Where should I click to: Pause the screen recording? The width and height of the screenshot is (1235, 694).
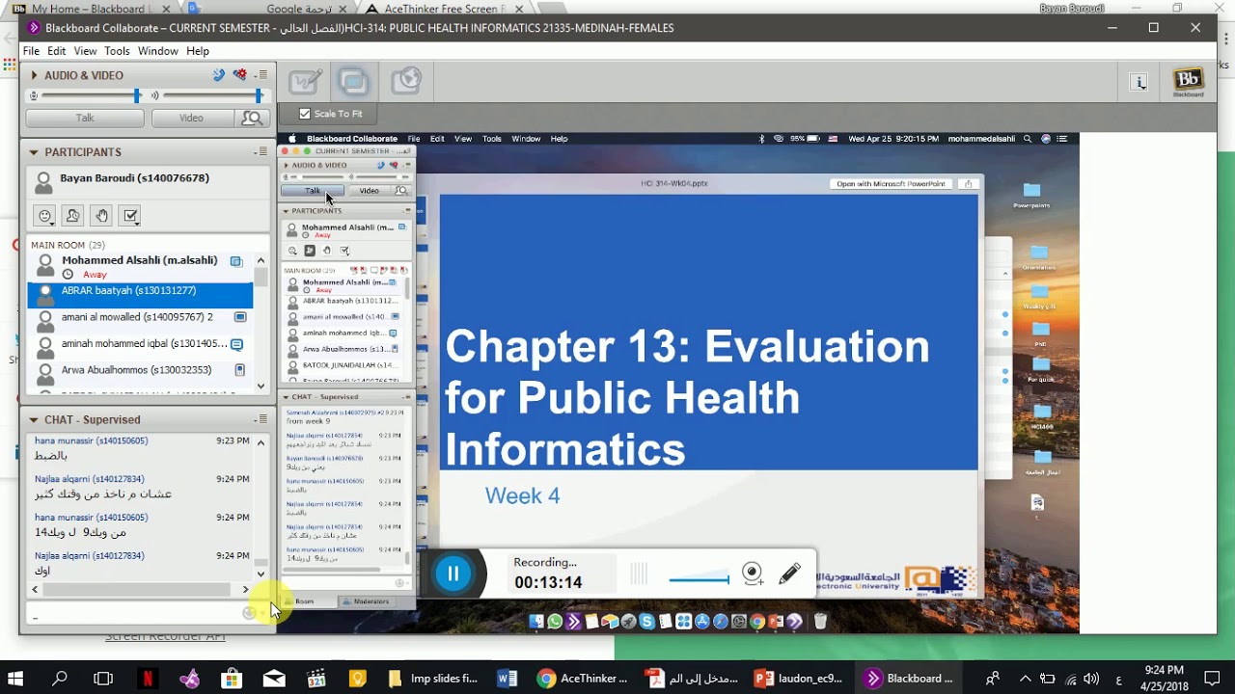453,574
